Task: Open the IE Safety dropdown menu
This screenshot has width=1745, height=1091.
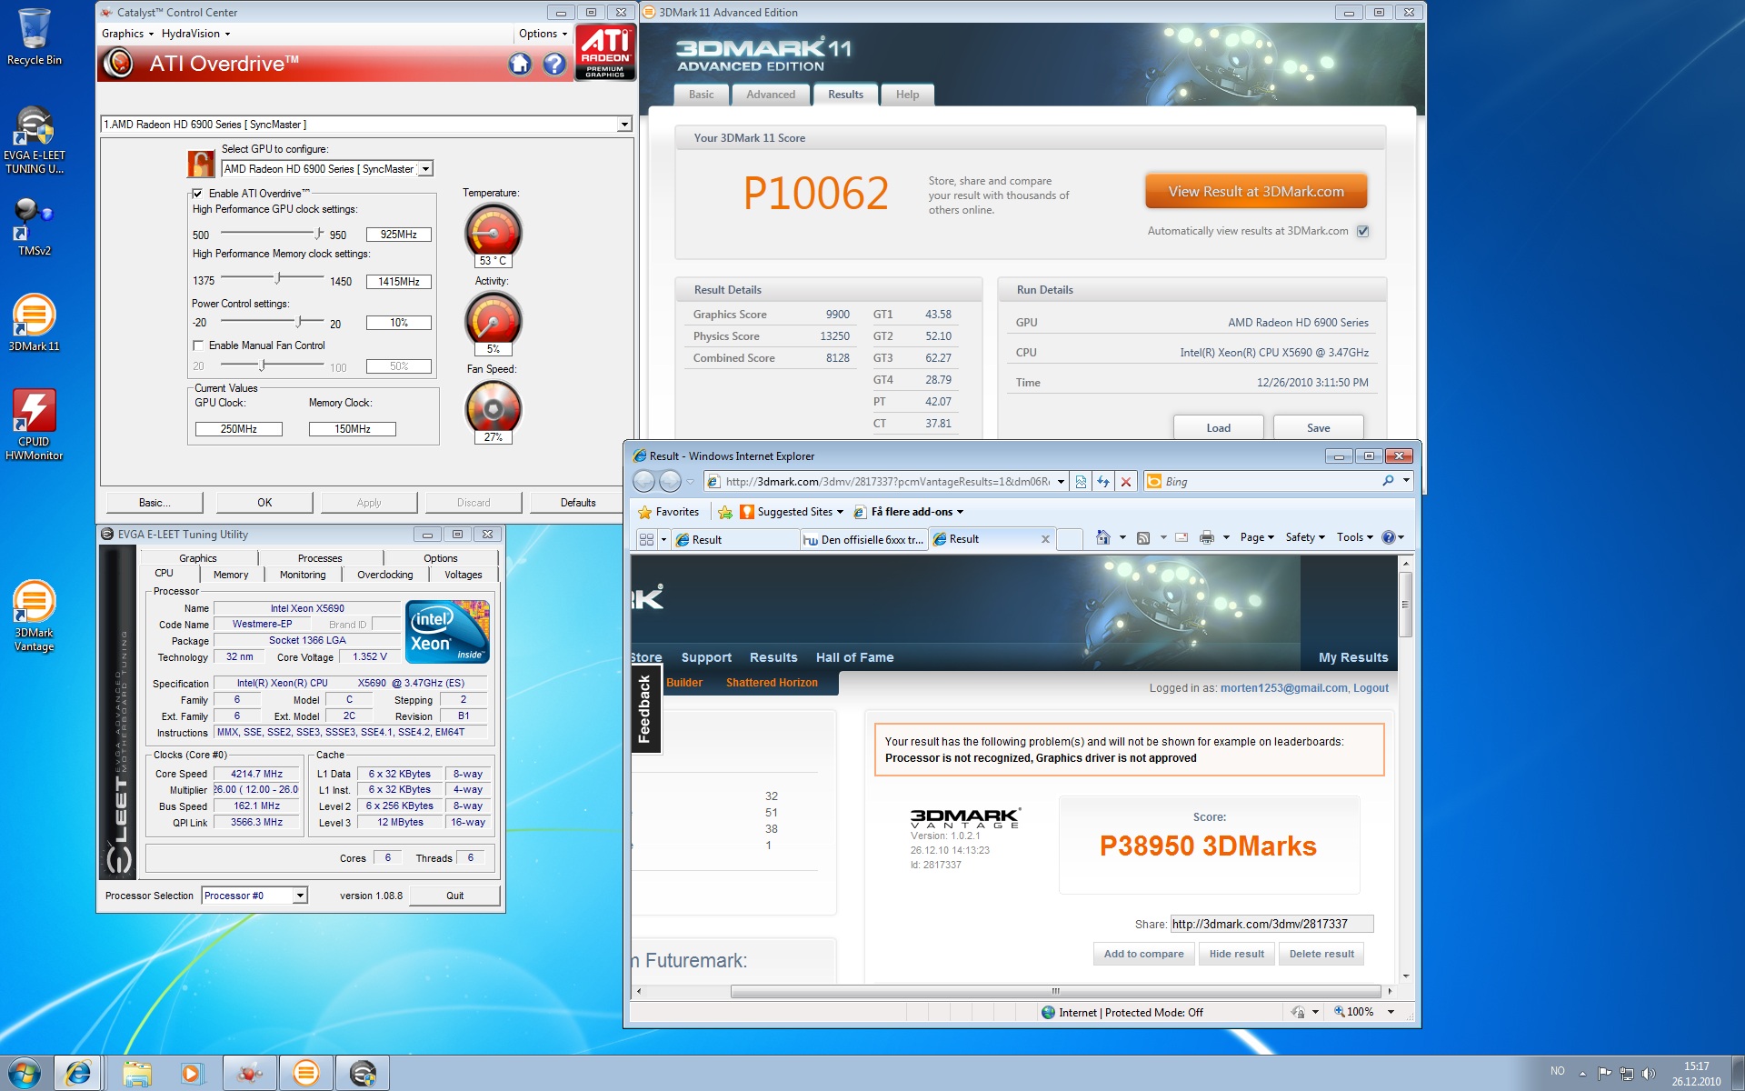Action: pyautogui.click(x=1304, y=537)
